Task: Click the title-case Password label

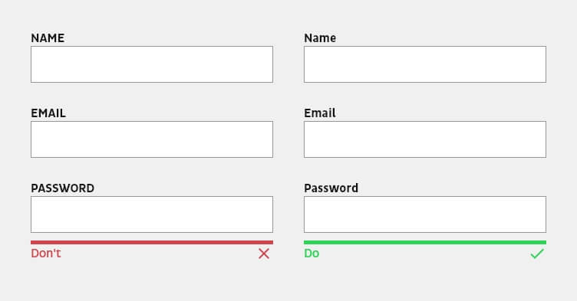Action: tap(331, 188)
